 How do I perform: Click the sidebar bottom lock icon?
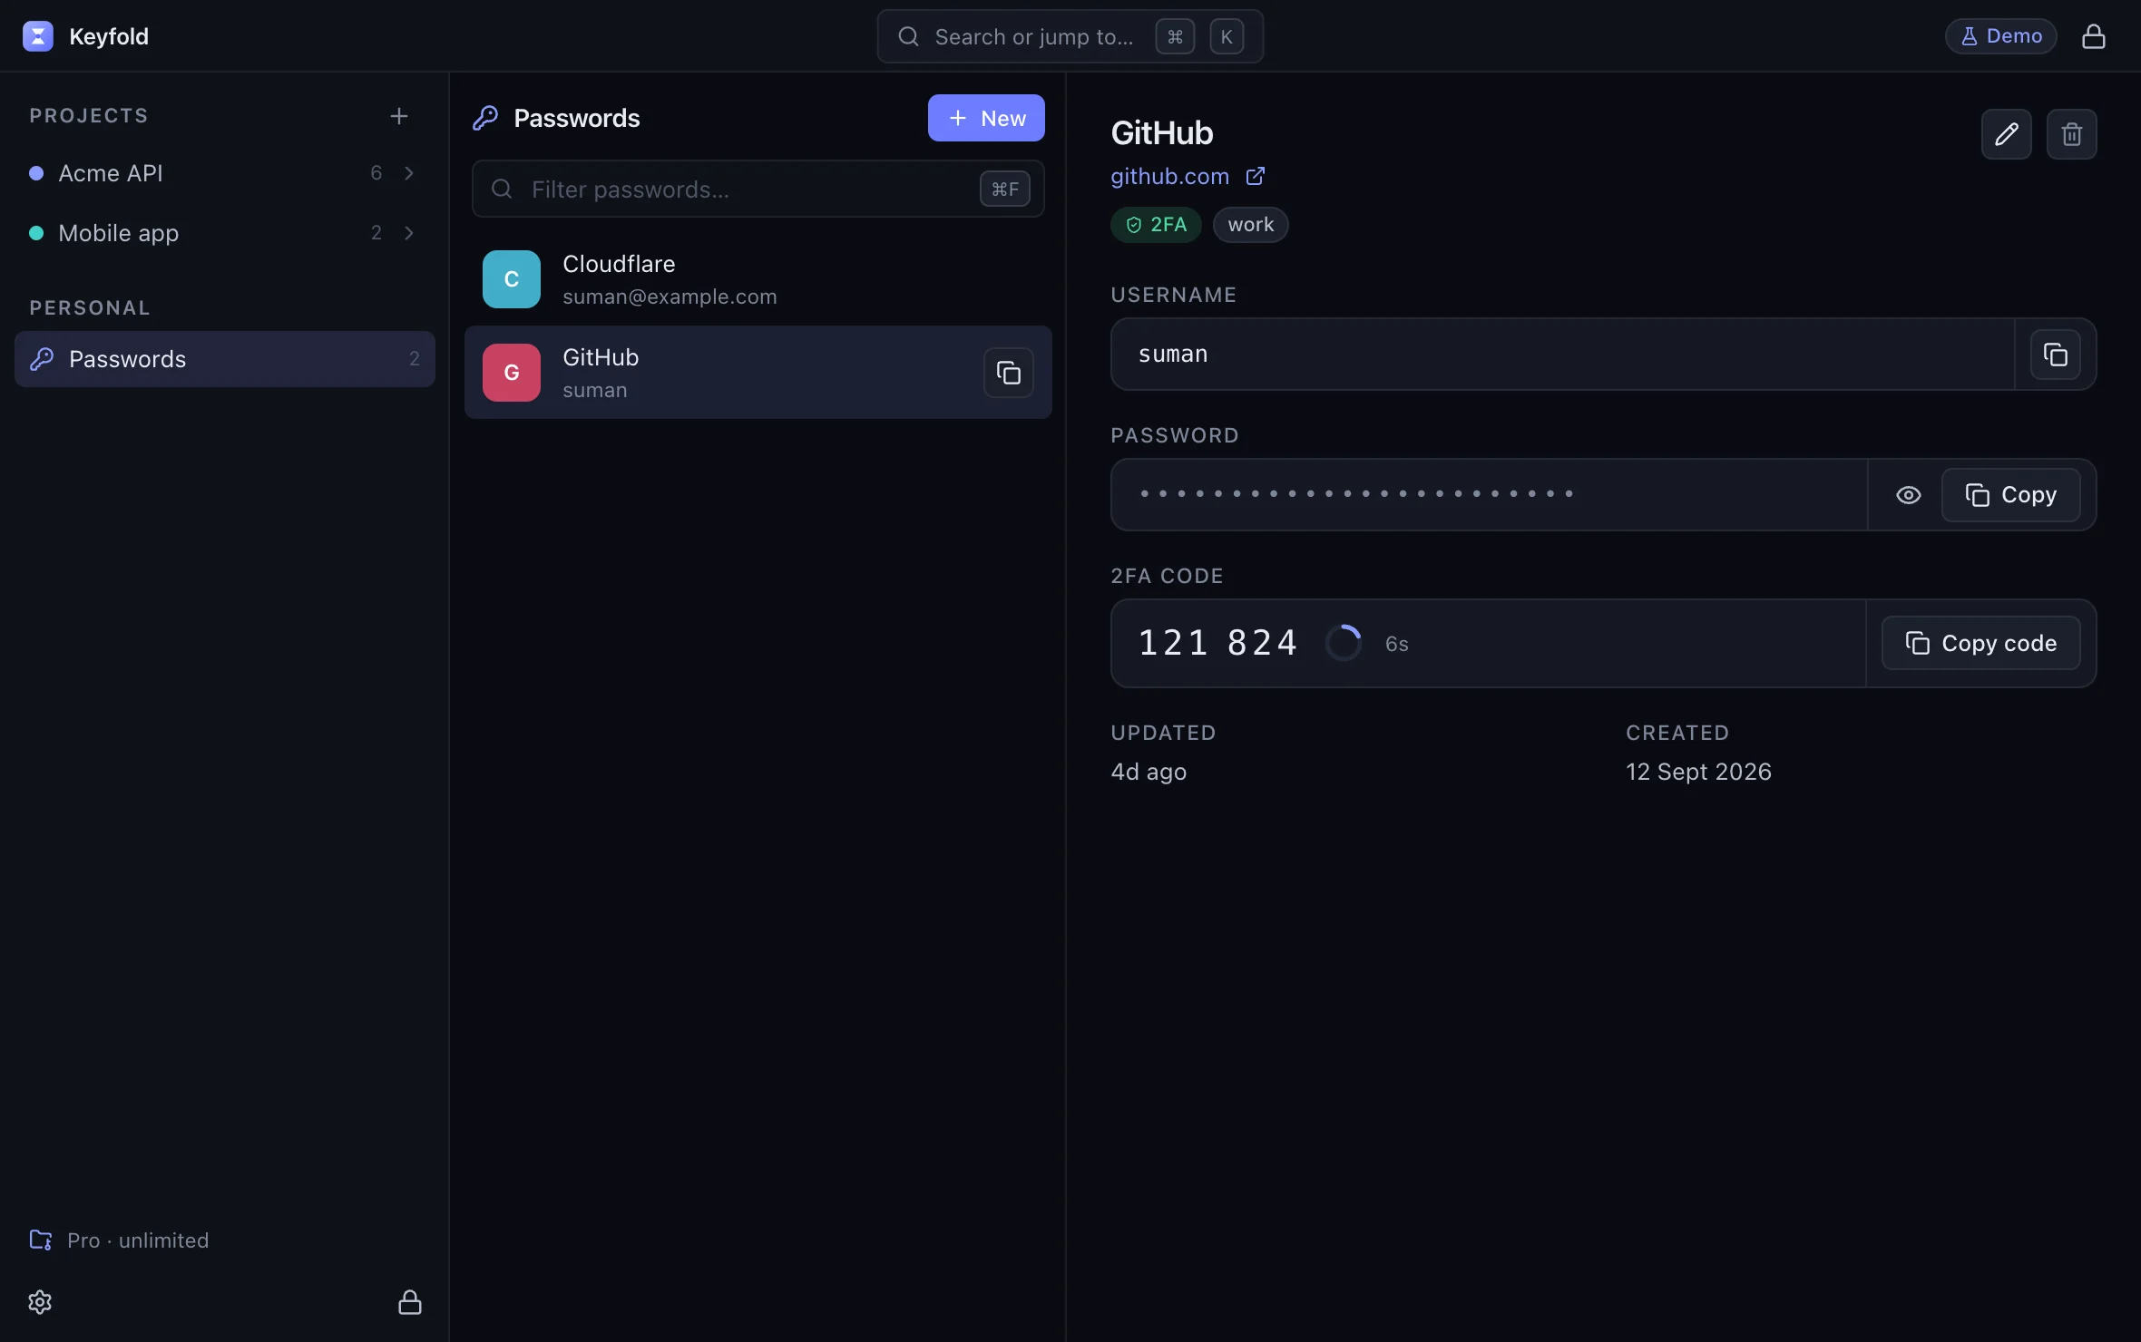(x=410, y=1302)
